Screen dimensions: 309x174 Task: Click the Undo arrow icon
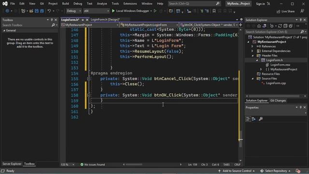point(49,11)
